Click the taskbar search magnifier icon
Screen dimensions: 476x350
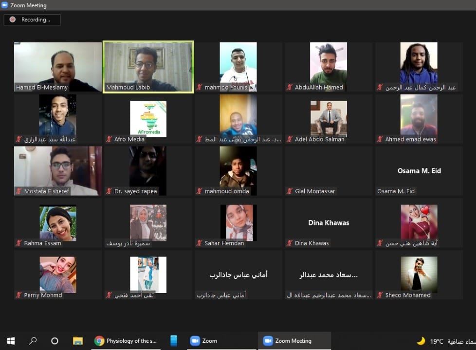[33, 341]
